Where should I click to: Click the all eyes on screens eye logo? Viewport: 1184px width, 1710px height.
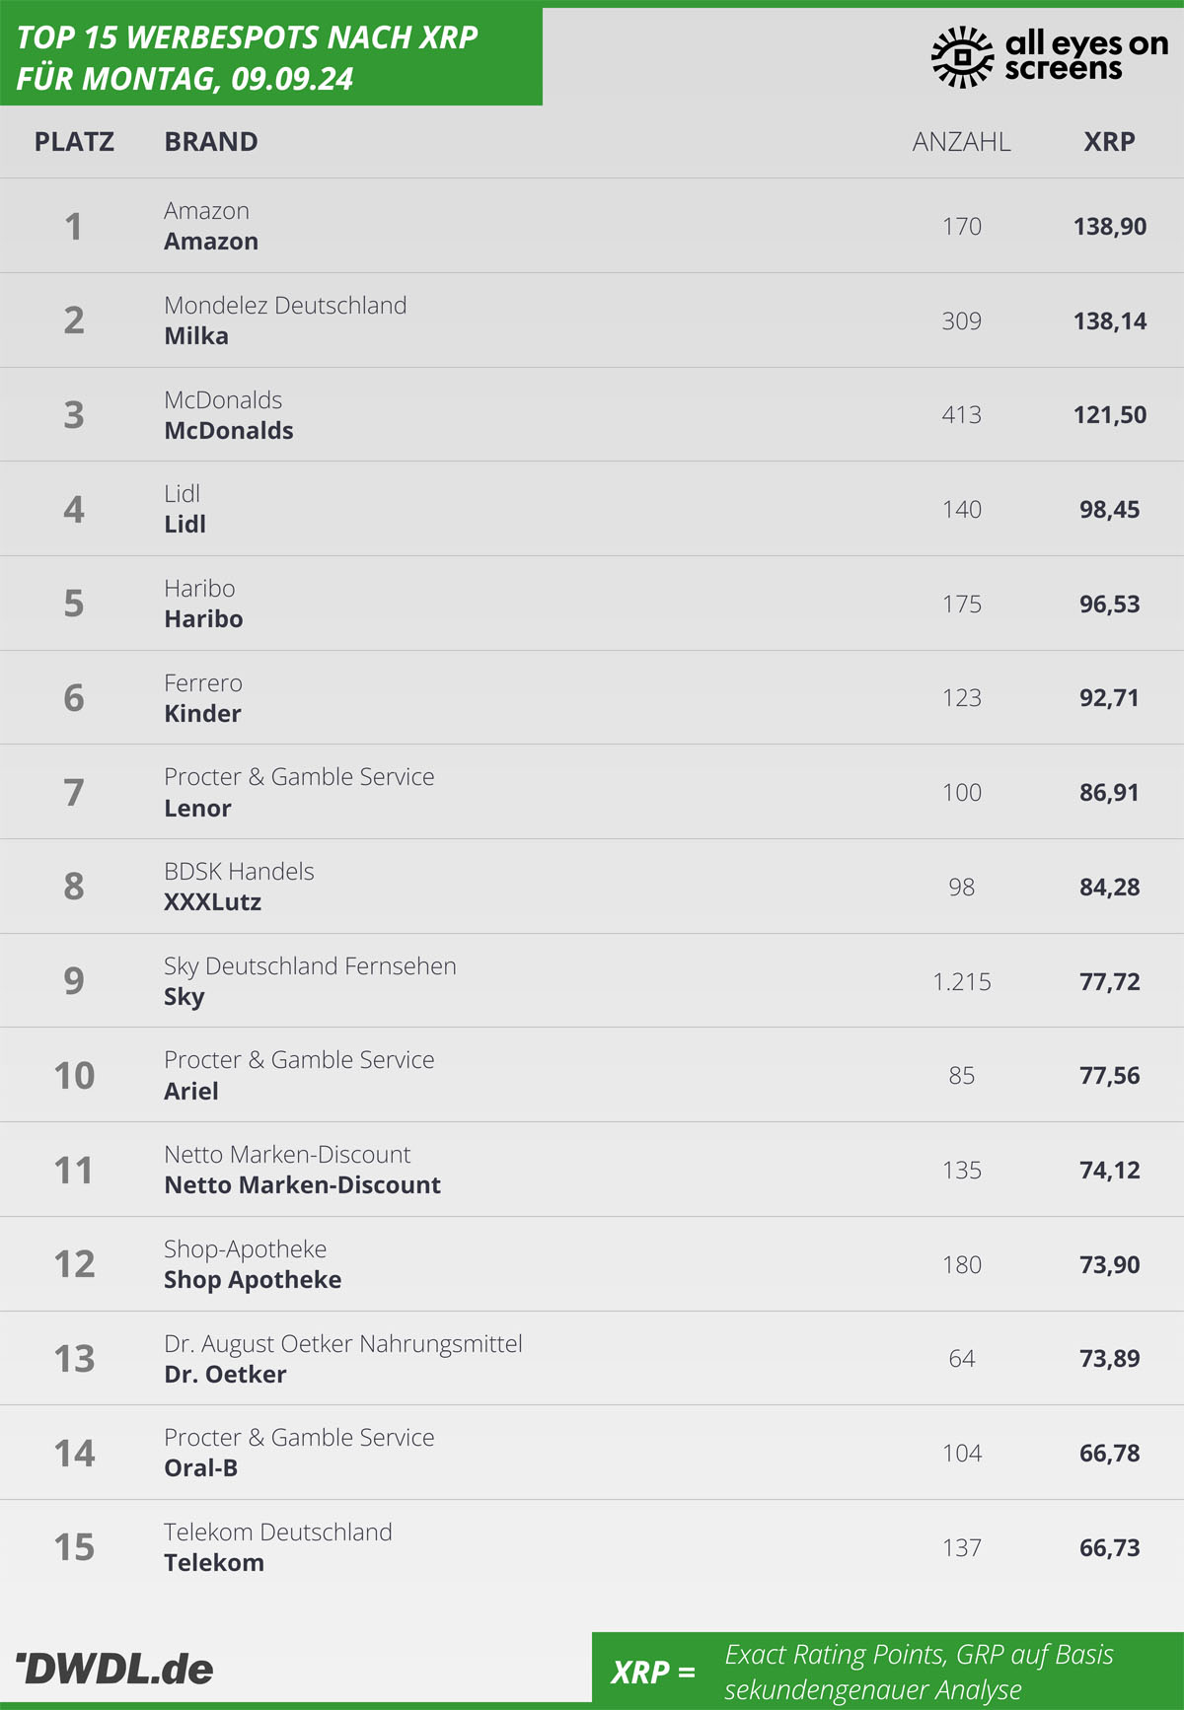tap(962, 56)
